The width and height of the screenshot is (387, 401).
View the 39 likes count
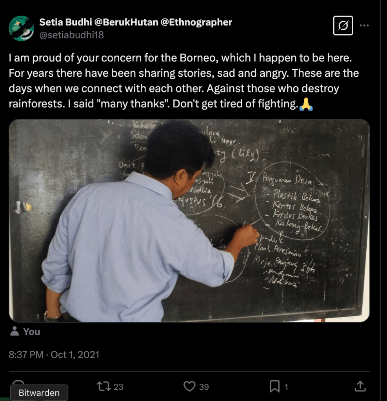click(204, 387)
